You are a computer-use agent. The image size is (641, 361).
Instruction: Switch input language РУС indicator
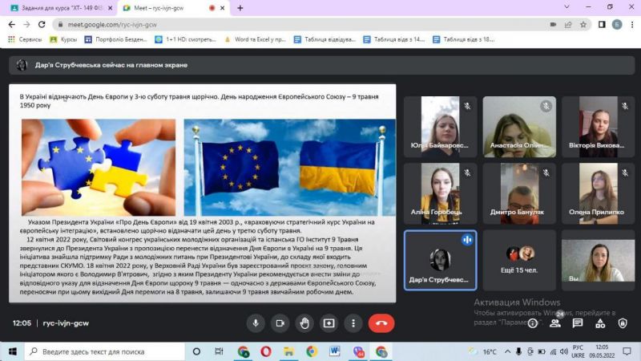(578, 351)
